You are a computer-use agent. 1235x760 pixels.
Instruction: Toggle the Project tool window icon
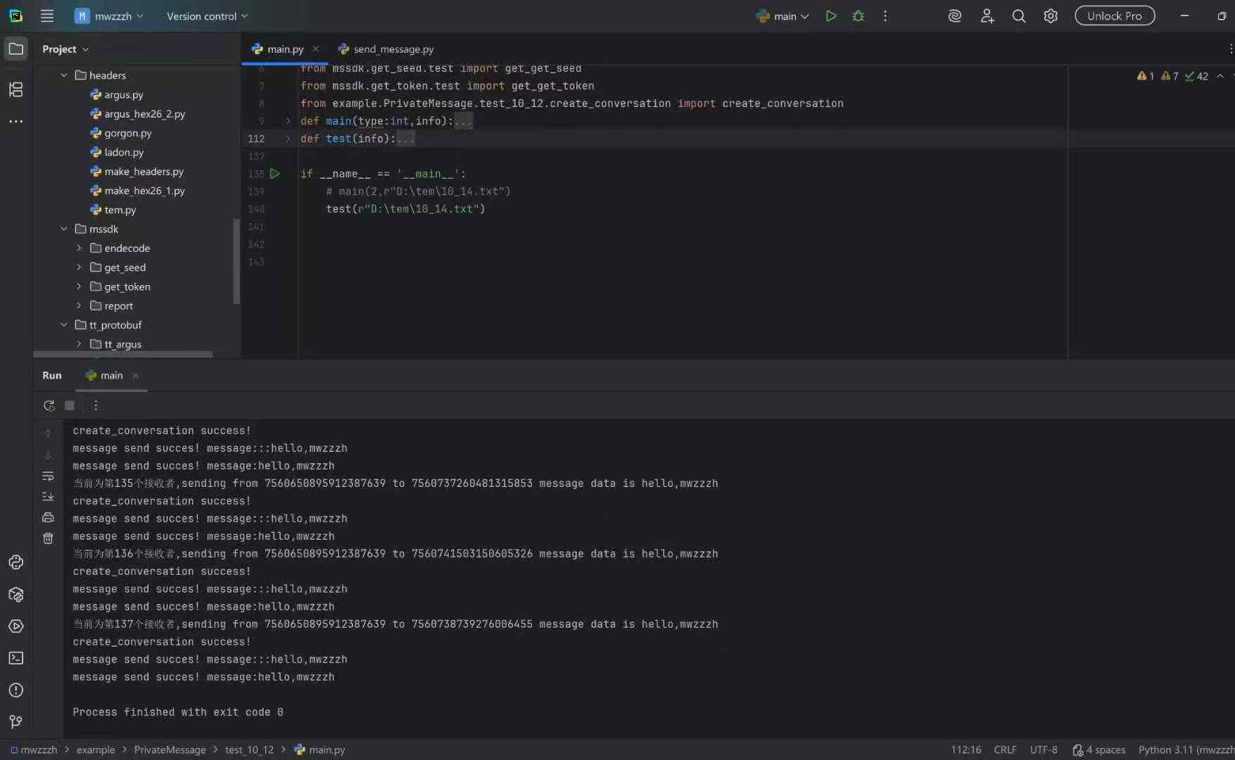tap(15, 49)
